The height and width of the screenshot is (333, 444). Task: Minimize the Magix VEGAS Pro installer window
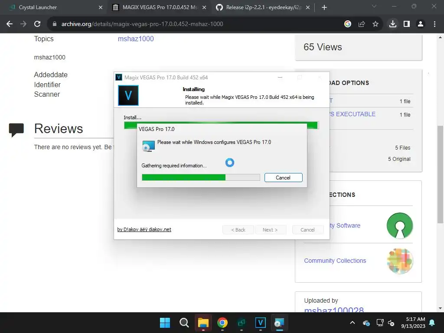[x=280, y=77]
